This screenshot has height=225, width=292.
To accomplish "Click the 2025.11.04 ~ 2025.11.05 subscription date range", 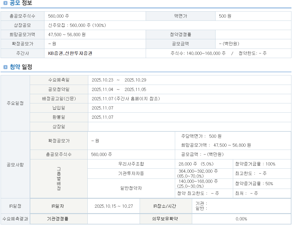I will [119, 90].
